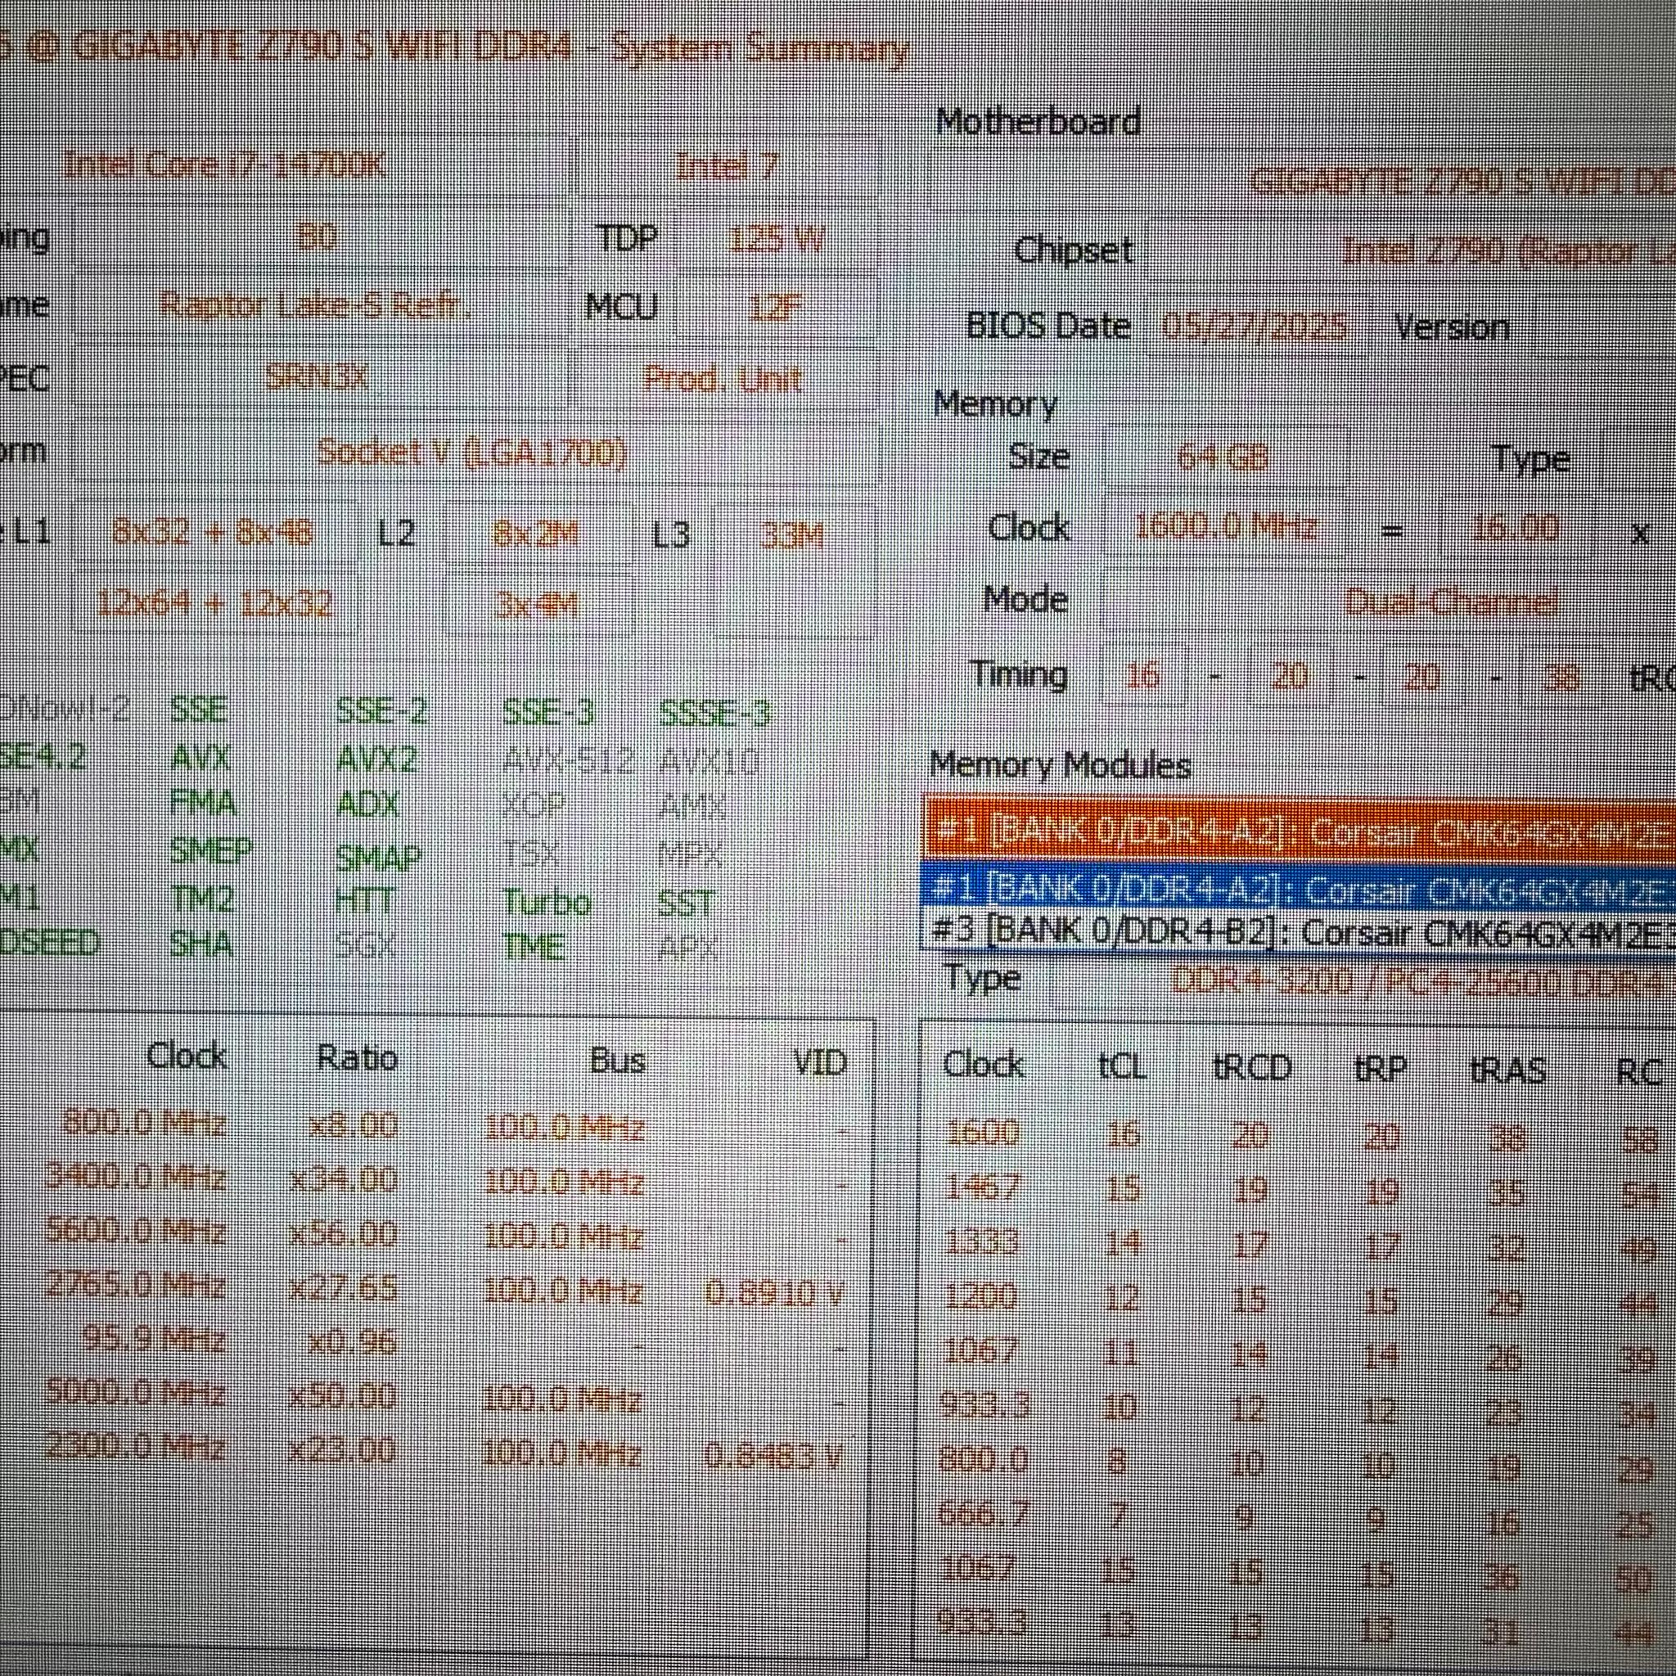The height and width of the screenshot is (1676, 1676).
Task: Click the SHA feature label
Action: click(201, 943)
